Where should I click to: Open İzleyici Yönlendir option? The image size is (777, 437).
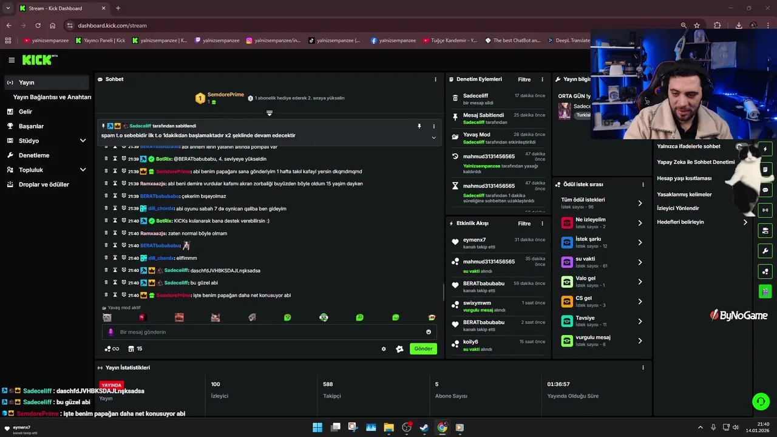pos(678,208)
